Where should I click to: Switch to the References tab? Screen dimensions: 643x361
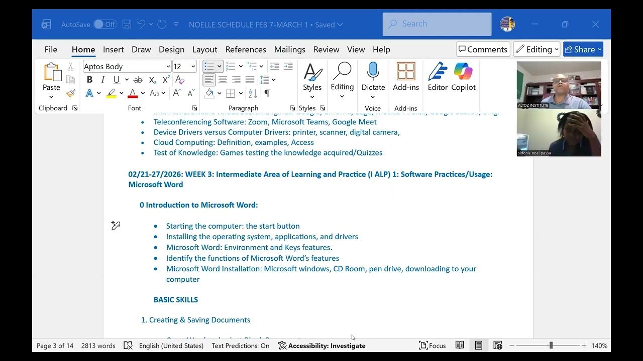pos(246,49)
